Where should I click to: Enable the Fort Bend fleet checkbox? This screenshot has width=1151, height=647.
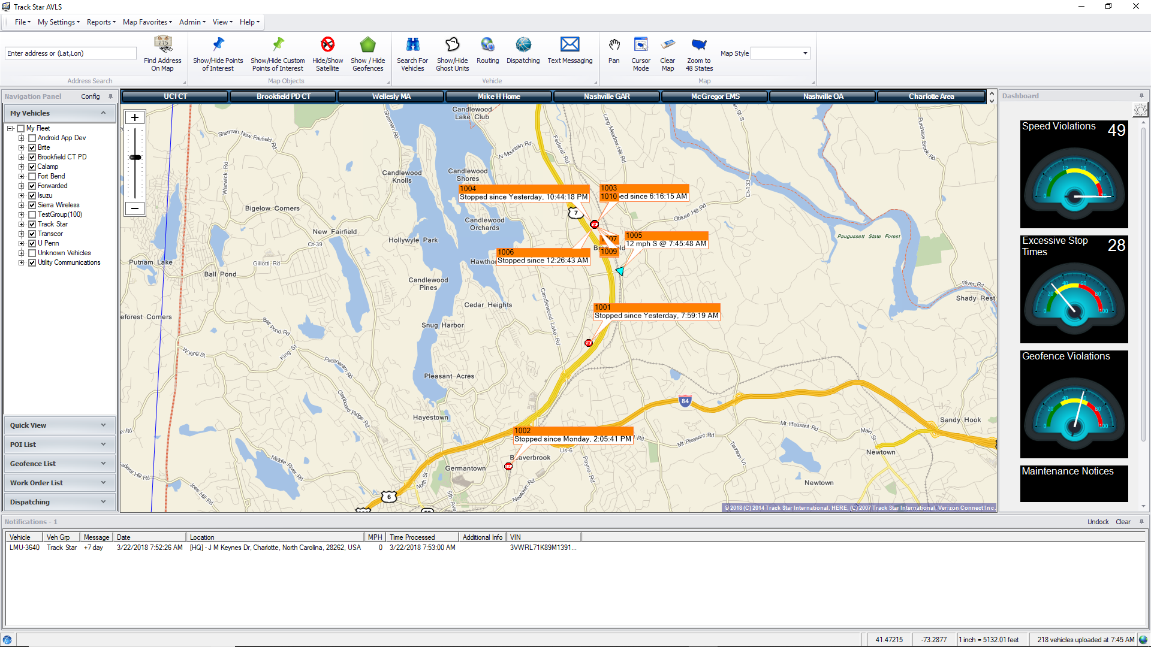(32, 176)
